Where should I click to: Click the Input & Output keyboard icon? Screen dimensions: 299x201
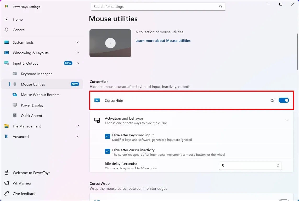[x=7, y=63]
